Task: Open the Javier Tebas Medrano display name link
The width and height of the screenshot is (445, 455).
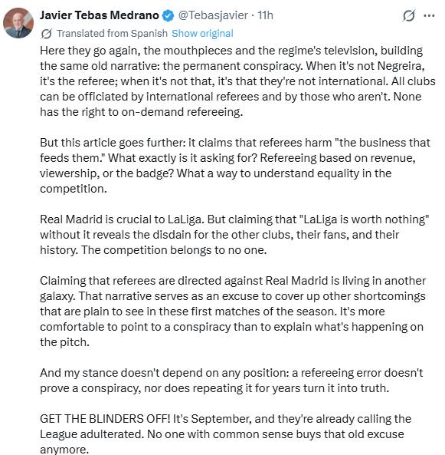Action: pyautogui.click(x=100, y=15)
